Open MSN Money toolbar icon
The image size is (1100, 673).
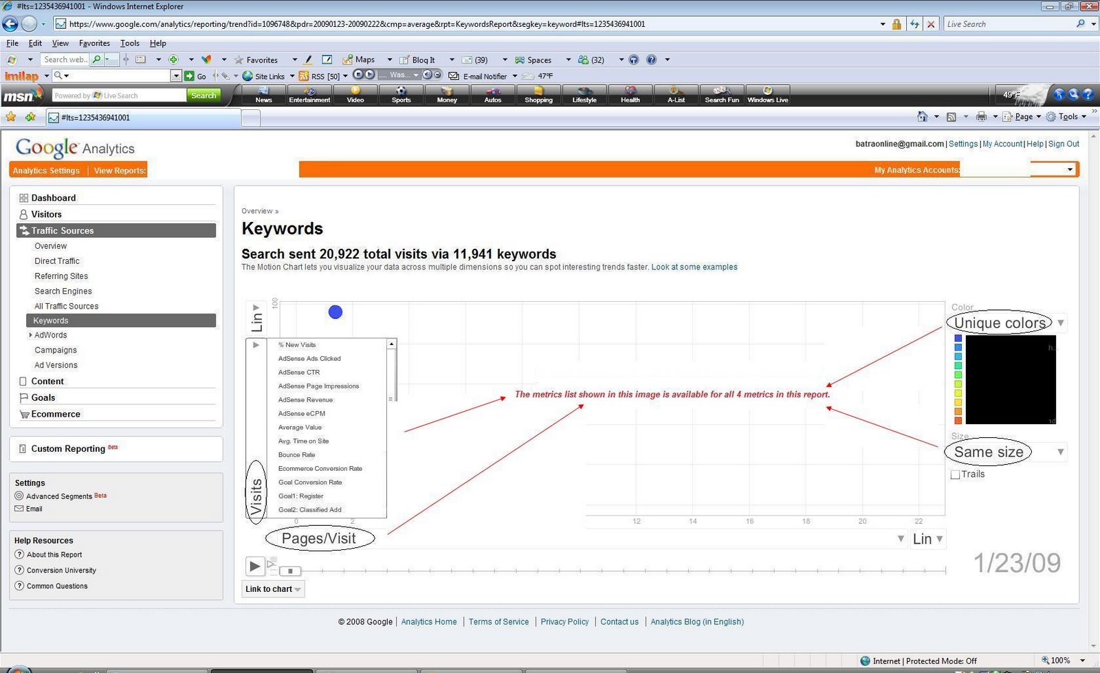pyautogui.click(x=447, y=95)
